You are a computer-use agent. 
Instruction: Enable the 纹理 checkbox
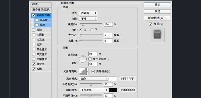pos(37,25)
